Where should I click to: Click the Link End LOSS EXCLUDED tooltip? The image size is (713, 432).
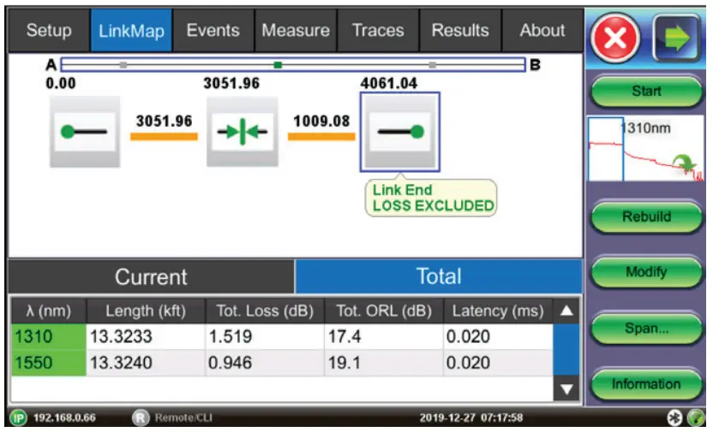tap(431, 198)
